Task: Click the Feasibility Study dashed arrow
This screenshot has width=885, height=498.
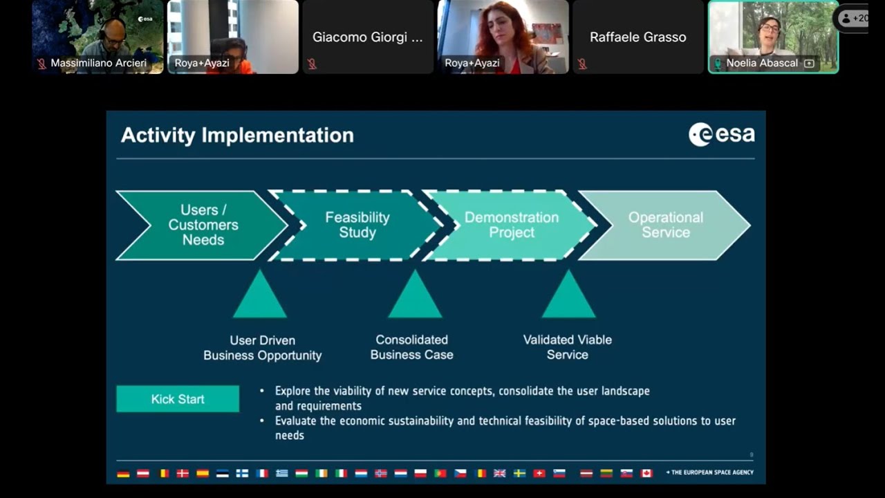Action: (357, 225)
